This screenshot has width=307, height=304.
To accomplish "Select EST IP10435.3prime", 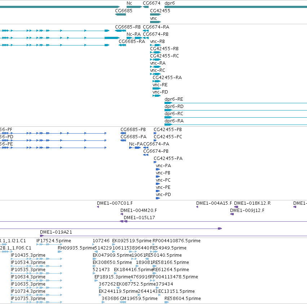I will [x=28, y=255].
